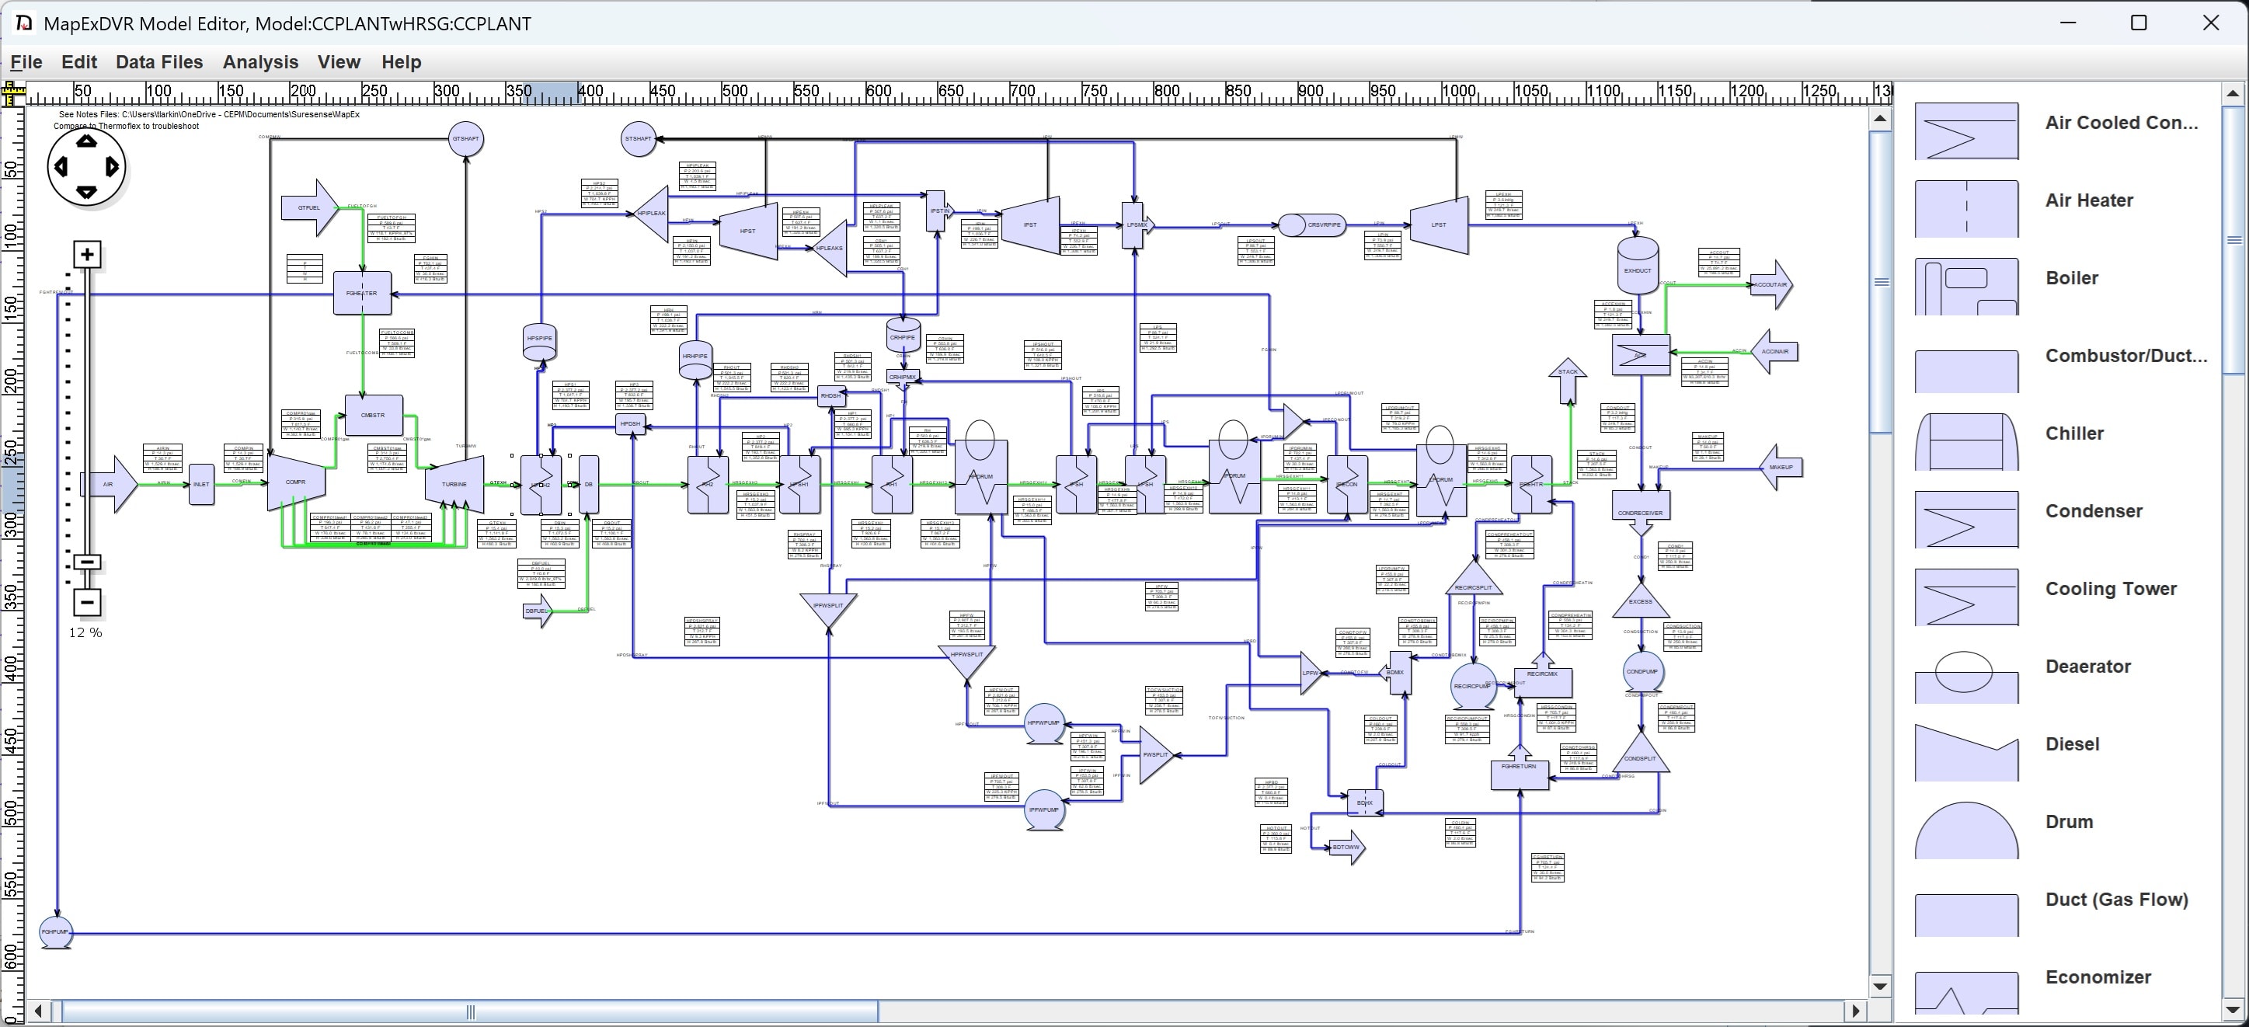Screen dimensions: 2249x1027
Task: Select the Chiller palette icon
Action: [1966, 442]
